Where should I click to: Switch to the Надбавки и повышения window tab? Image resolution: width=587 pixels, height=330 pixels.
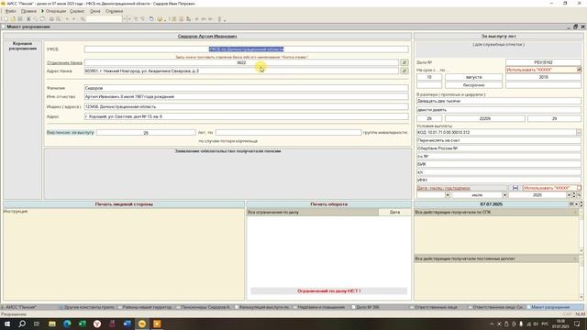coord(321,307)
